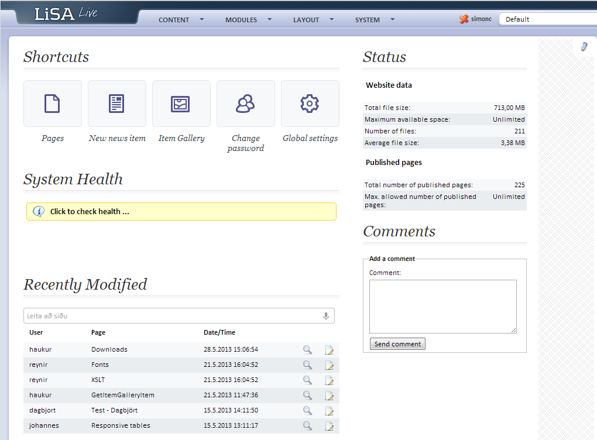Preview the XSLT page with the magnifier icon

click(307, 380)
